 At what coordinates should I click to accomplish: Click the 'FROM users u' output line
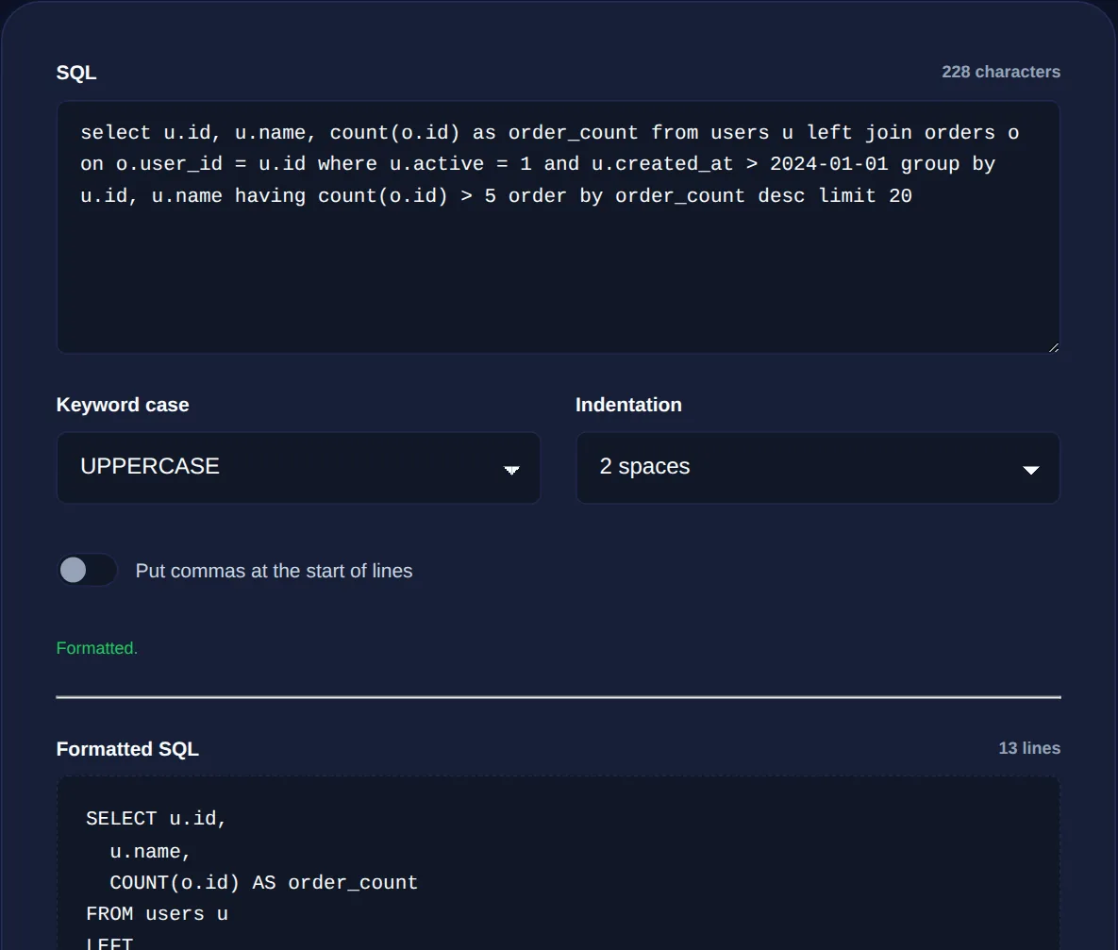(x=157, y=914)
